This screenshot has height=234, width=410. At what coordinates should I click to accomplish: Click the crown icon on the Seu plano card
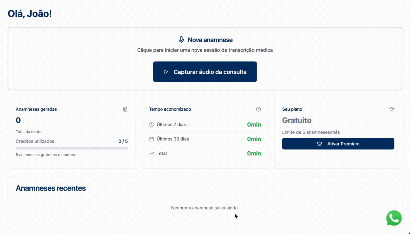392,109
